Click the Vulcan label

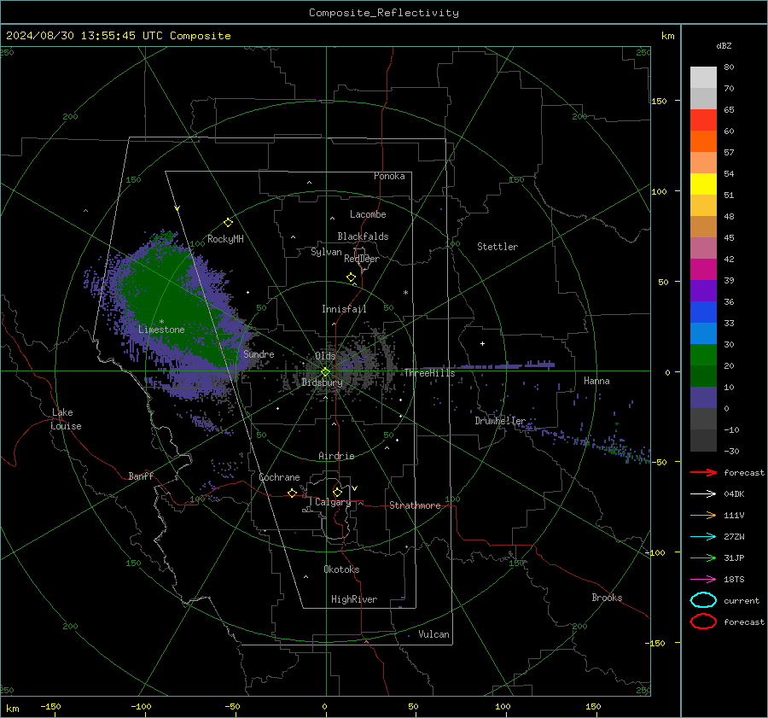coord(433,634)
